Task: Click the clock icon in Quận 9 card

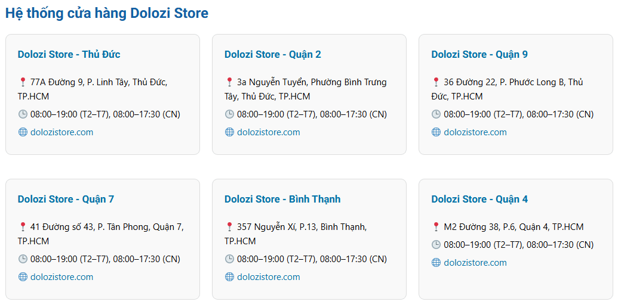Action: click(436, 114)
